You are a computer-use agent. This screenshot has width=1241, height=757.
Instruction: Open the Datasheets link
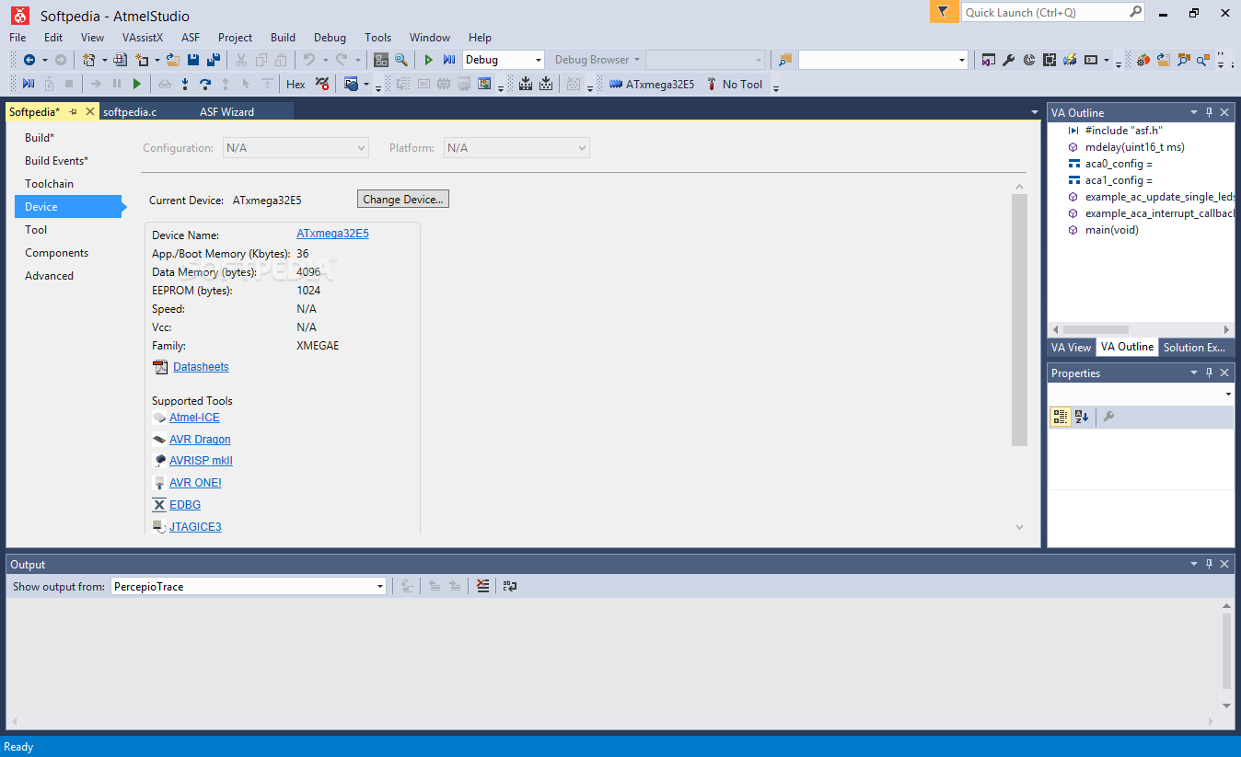tap(201, 367)
